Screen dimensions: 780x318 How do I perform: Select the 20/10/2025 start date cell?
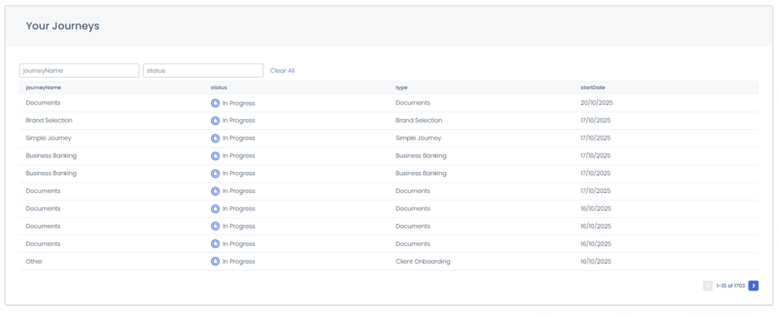596,103
